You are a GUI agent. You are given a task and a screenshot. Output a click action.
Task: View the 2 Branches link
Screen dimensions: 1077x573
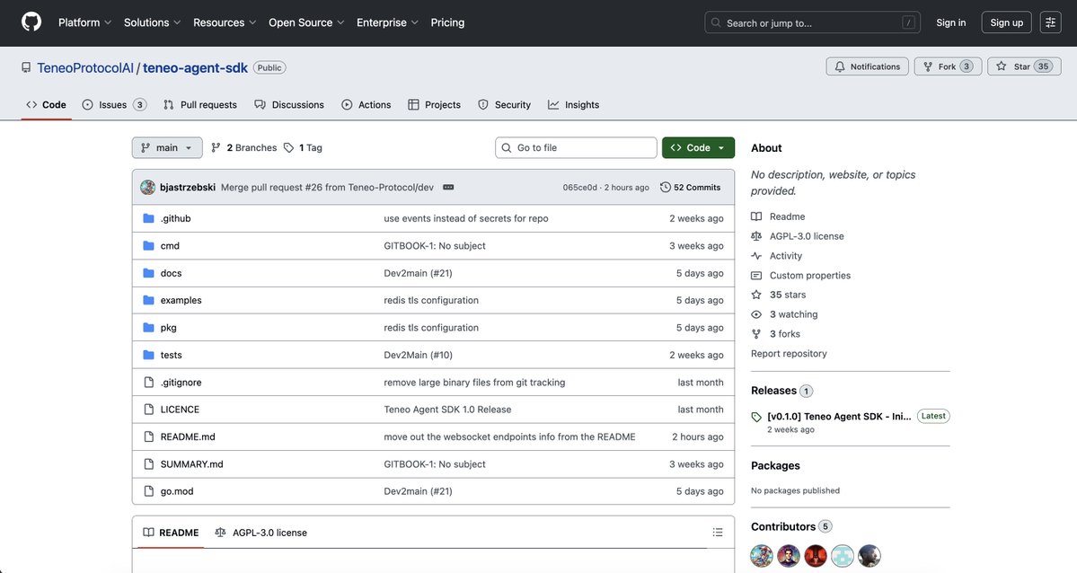pos(243,147)
